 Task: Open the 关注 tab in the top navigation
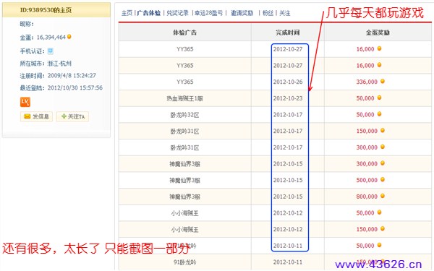point(285,13)
